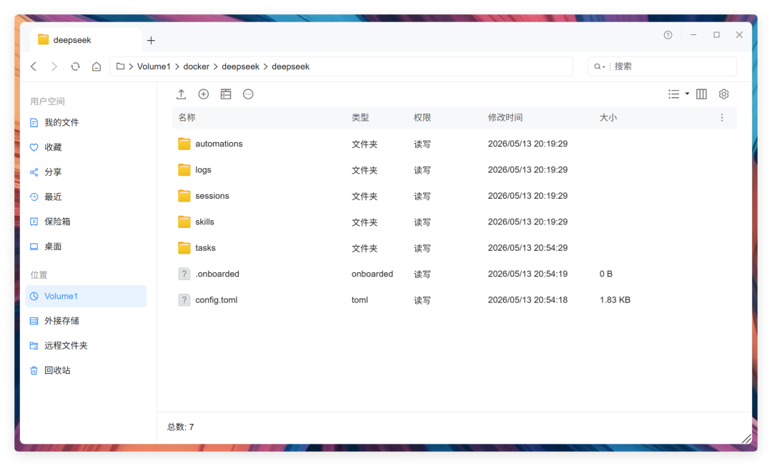Select the automations folder row
Screen dimensions: 772x466
454,144
